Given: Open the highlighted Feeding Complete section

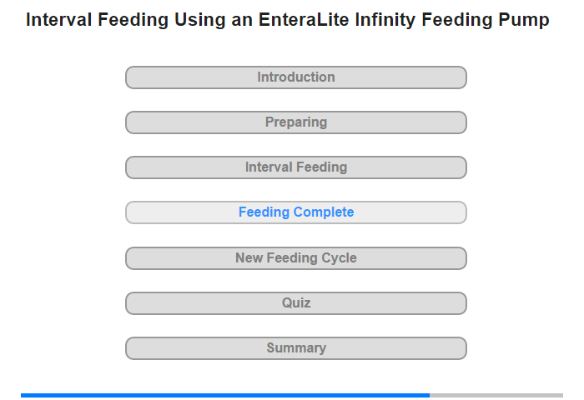Looking at the screenshot, I should 296,212.
